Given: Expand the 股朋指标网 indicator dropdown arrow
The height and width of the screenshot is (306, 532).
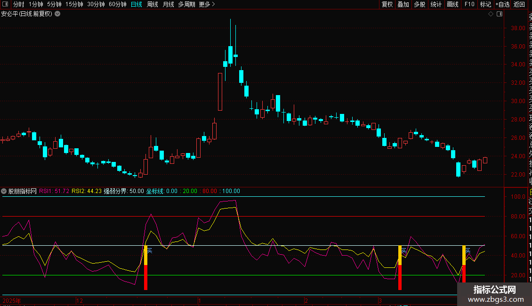Looking at the screenshot, I should [x=4, y=191].
